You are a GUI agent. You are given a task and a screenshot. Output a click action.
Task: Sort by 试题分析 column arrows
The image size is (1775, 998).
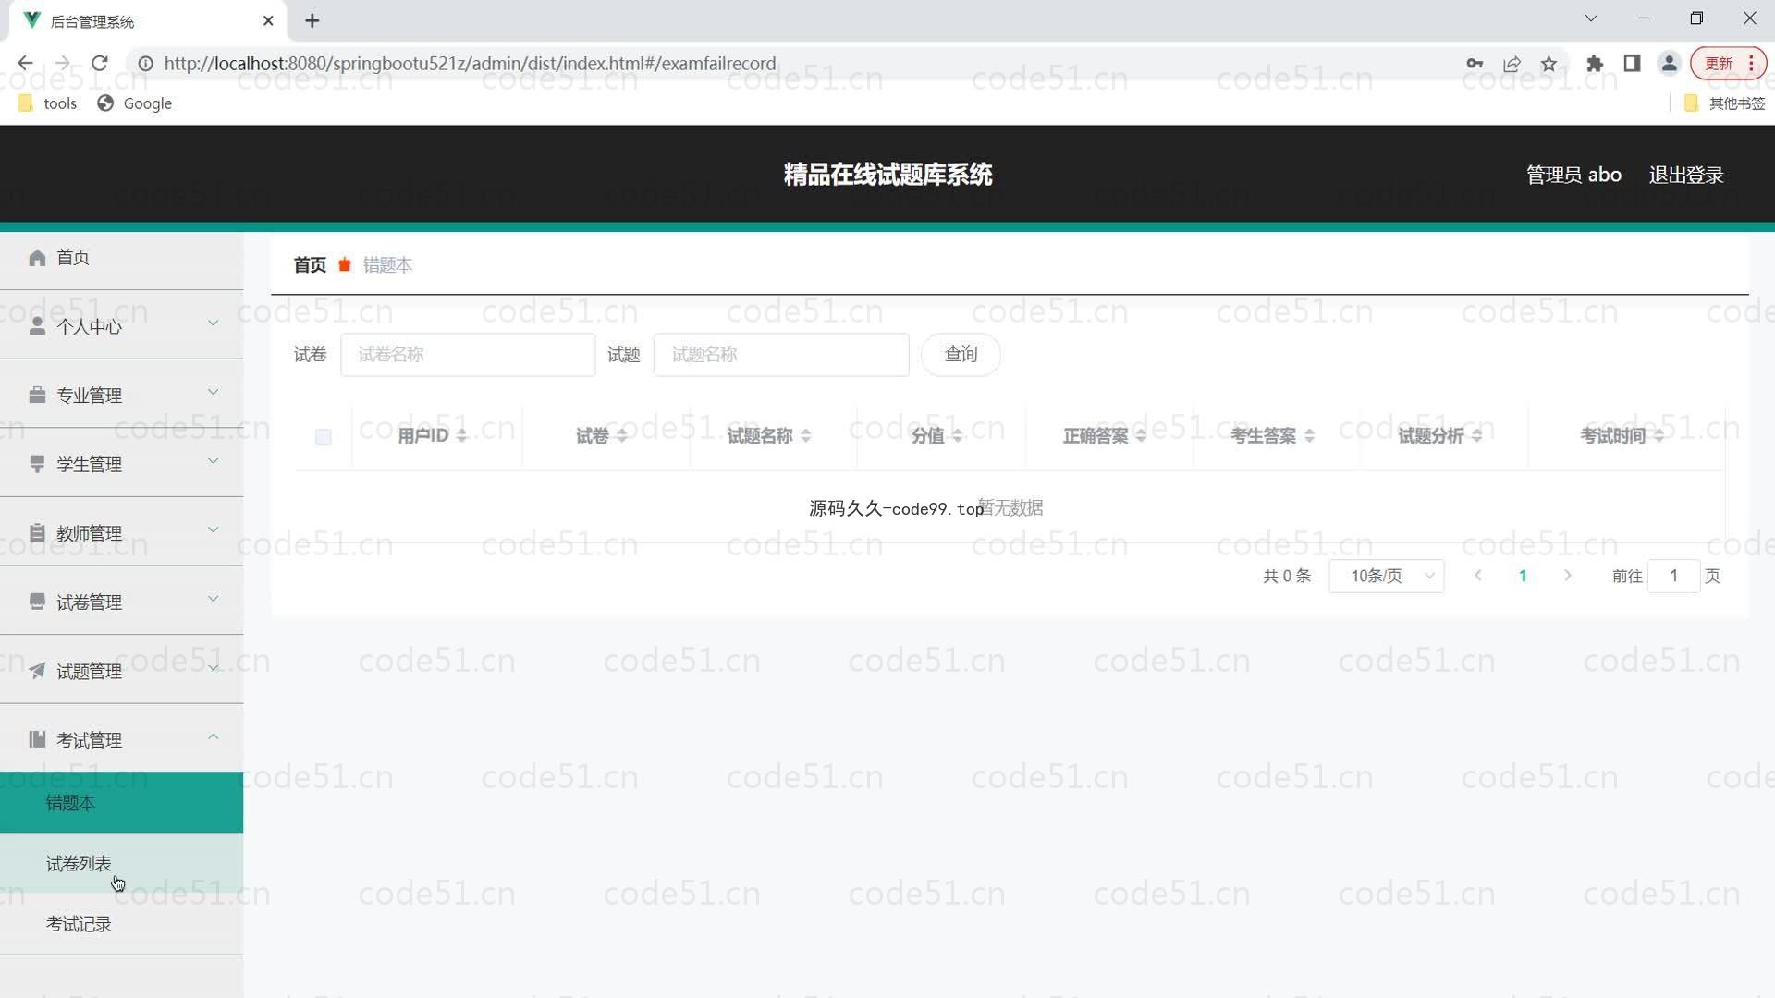click(1476, 435)
